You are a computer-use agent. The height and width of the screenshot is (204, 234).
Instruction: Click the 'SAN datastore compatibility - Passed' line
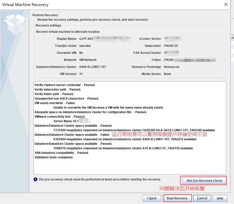click(x=61, y=153)
